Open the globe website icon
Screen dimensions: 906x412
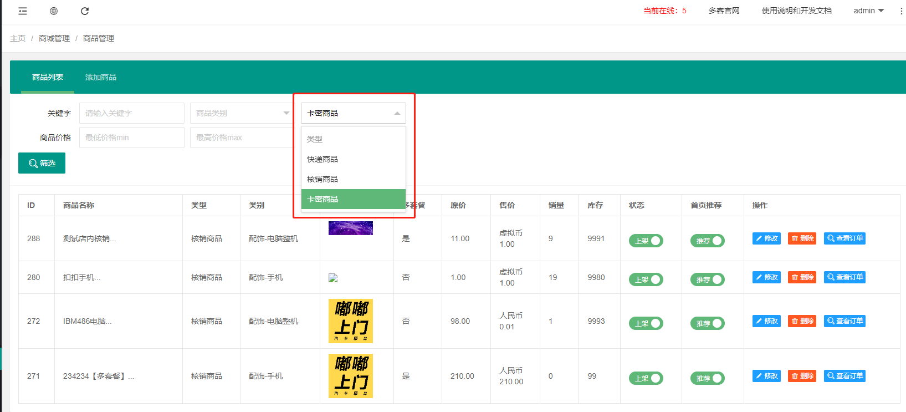(x=54, y=11)
